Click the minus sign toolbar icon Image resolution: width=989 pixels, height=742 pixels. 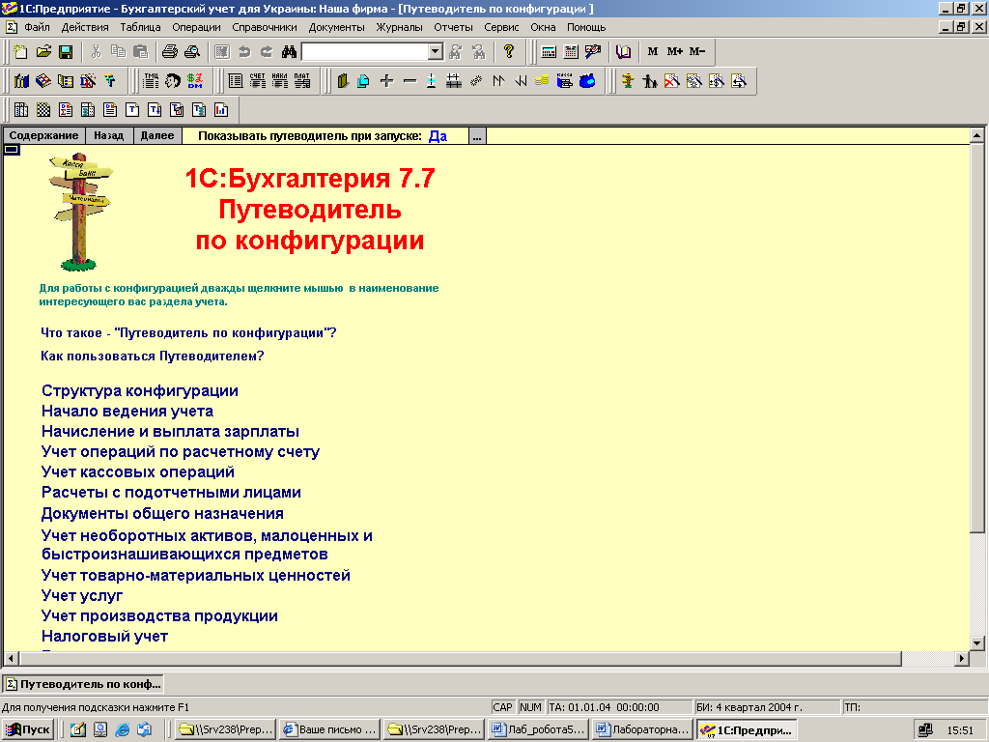pos(410,81)
